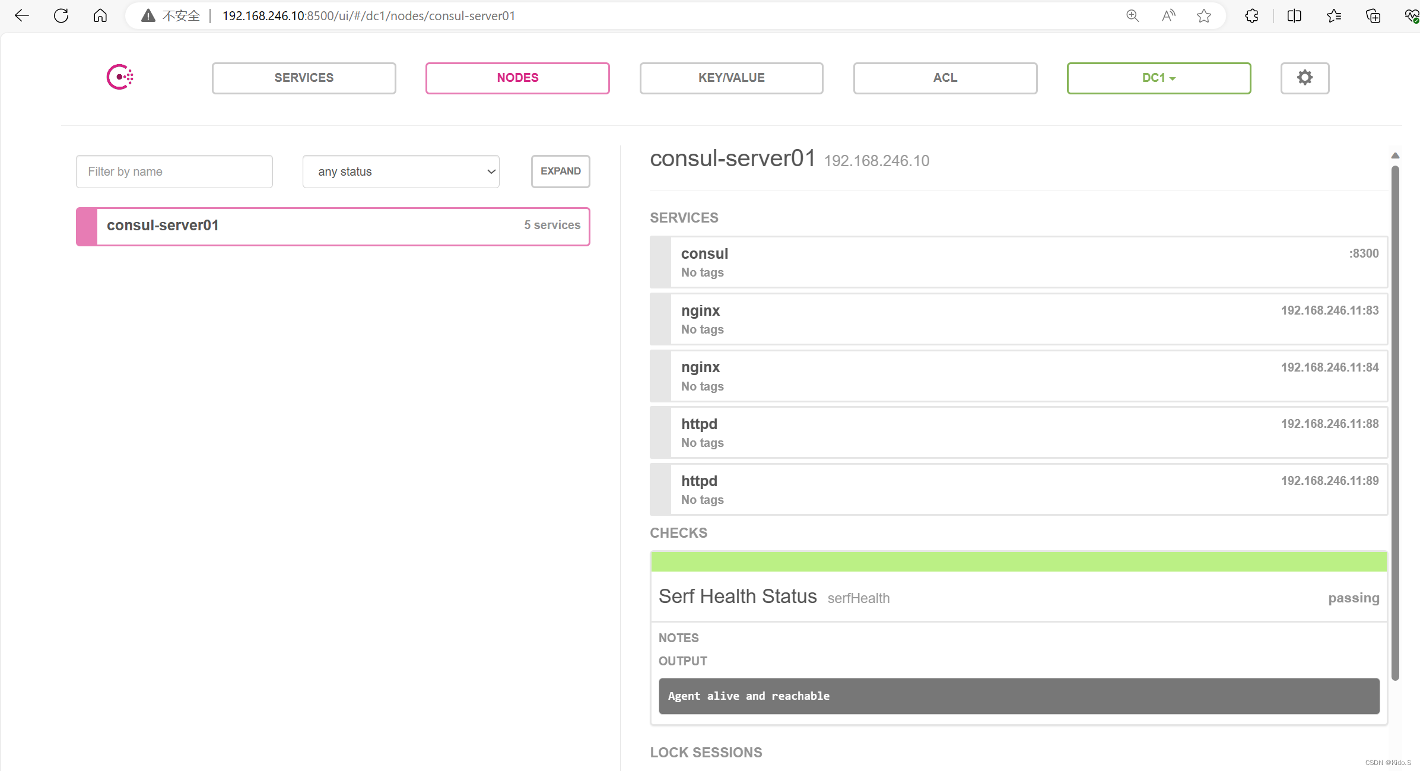Open the nginx service at 192.168.246.11:84
The height and width of the screenshot is (771, 1420).
click(1019, 376)
